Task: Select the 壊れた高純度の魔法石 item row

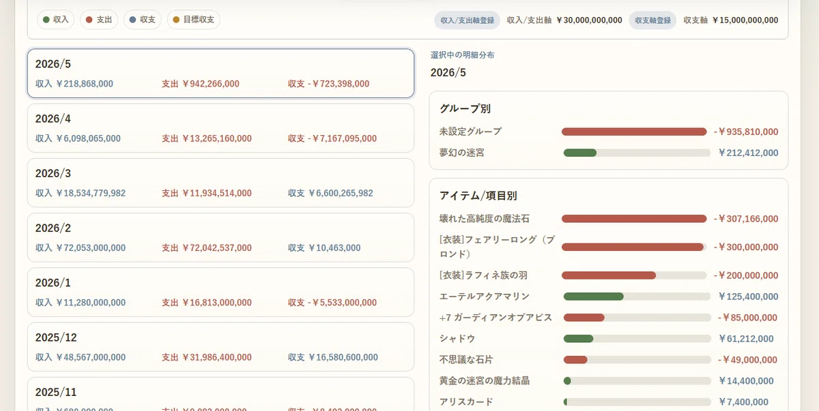Action: (x=609, y=219)
